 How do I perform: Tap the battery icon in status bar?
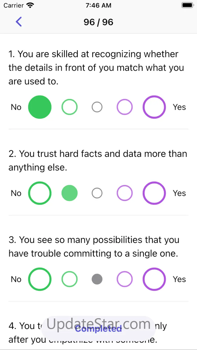coord(187,5)
